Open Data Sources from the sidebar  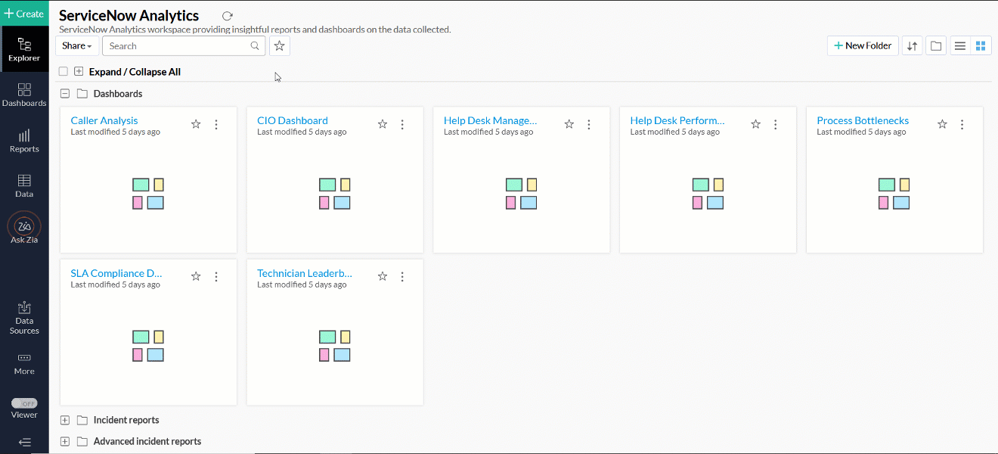click(24, 315)
